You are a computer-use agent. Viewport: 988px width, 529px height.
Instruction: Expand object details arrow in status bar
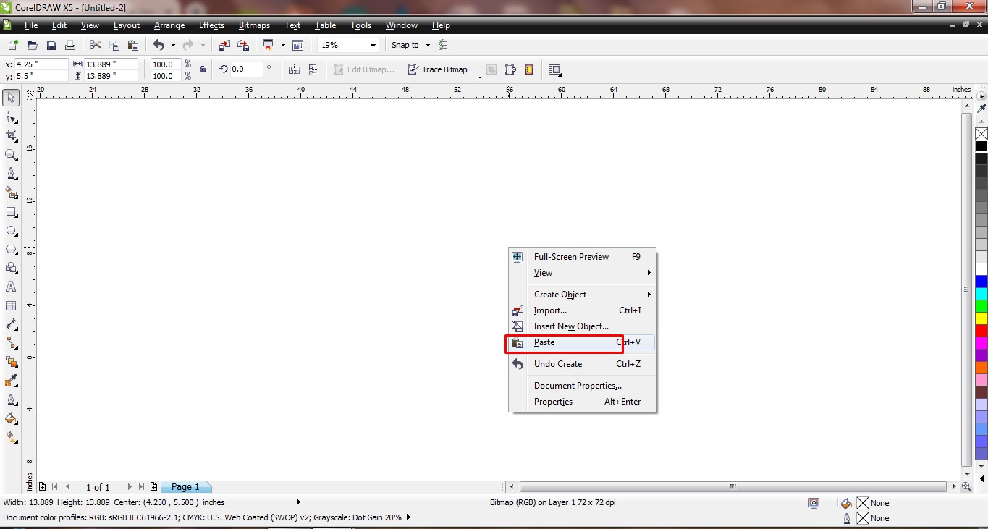point(298,502)
